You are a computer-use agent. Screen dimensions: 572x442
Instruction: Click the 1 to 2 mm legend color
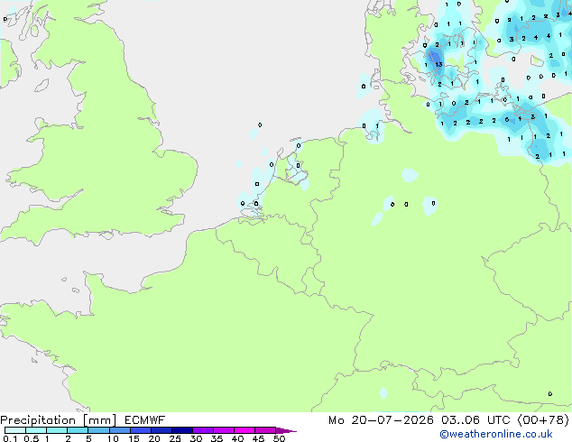click(x=57, y=430)
